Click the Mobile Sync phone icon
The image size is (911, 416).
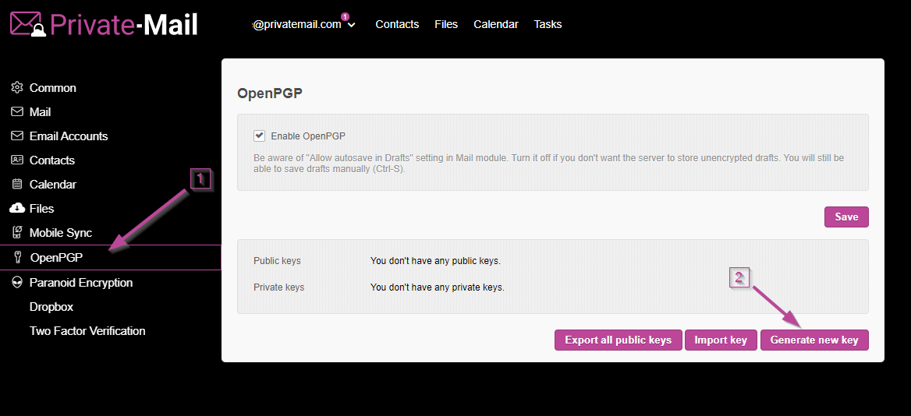(x=17, y=233)
